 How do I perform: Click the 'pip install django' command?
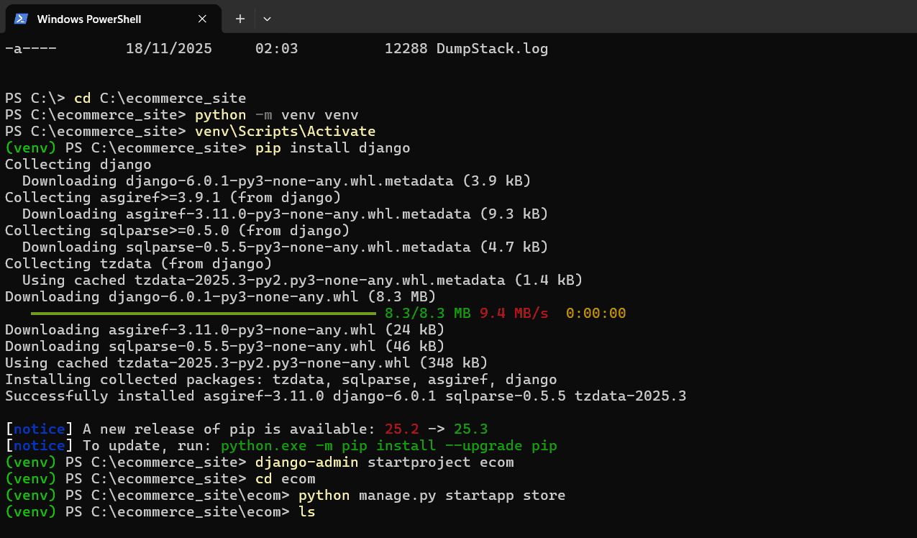(x=333, y=148)
